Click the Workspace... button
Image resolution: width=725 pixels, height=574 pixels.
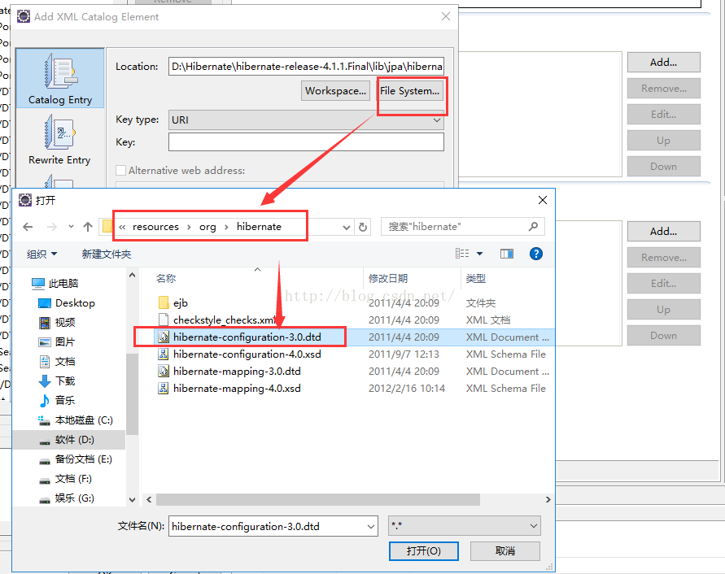click(x=336, y=91)
